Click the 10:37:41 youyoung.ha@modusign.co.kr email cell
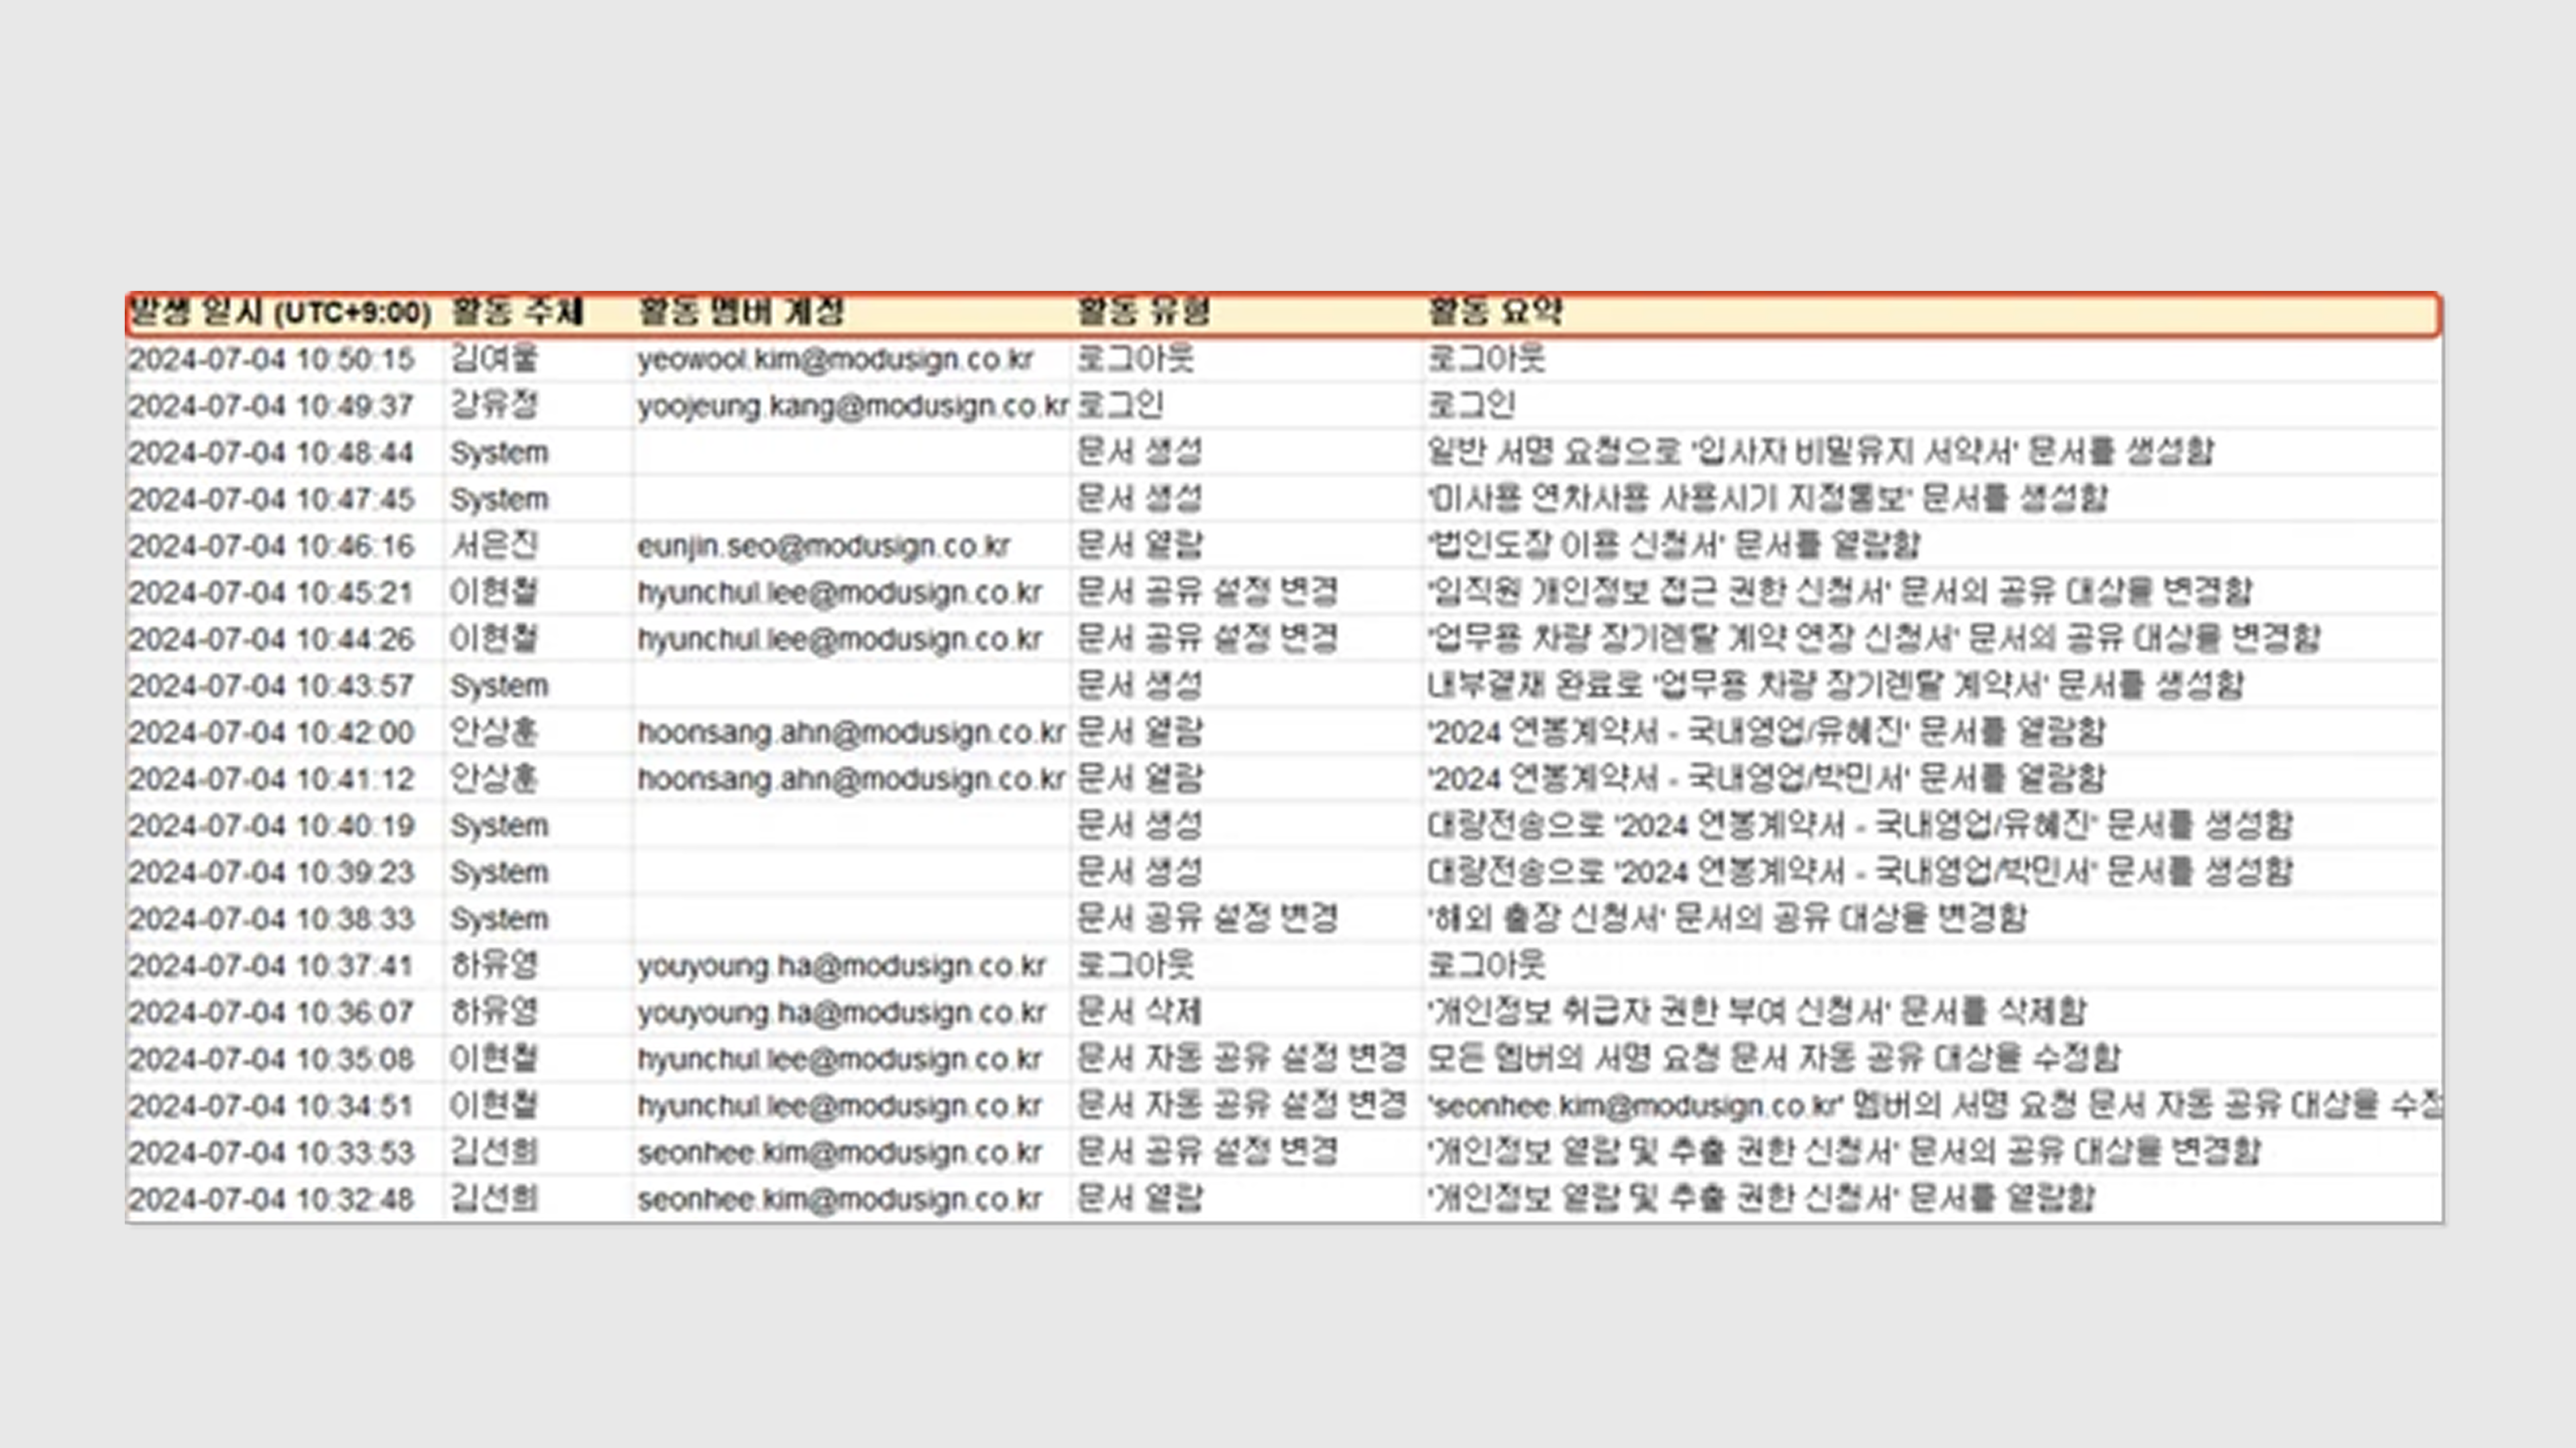 click(x=841, y=965)
